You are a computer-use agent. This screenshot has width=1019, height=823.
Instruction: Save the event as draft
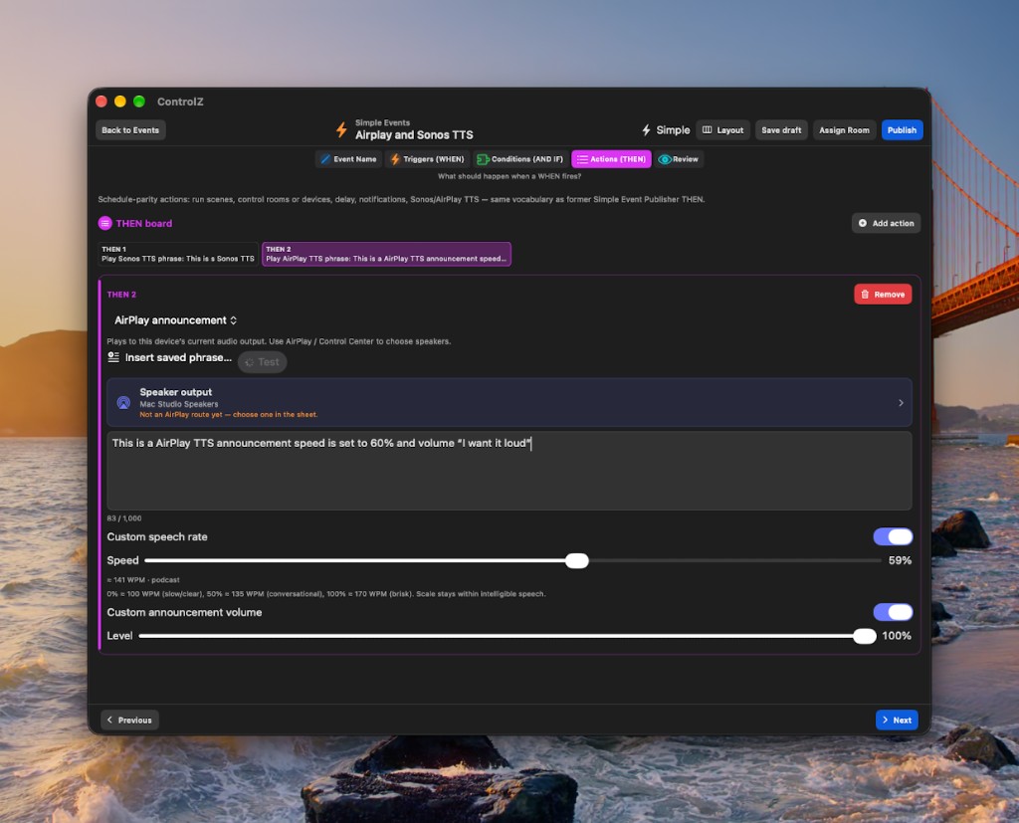tap(781, 130)
